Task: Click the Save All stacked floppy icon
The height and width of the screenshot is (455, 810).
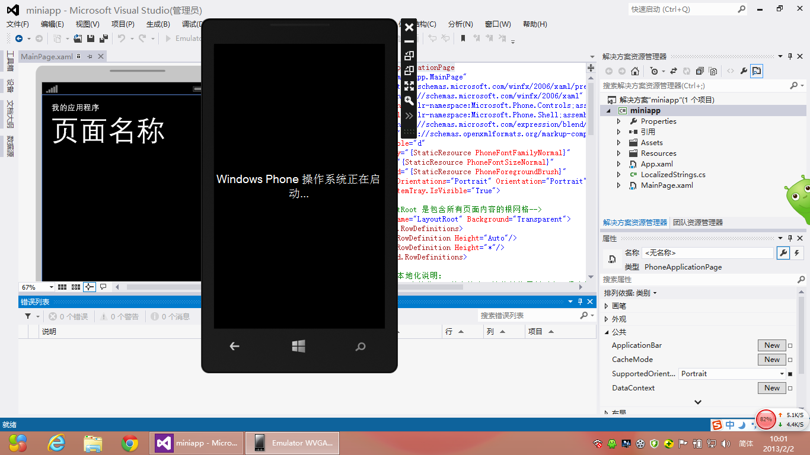Action: pos(103,39)
